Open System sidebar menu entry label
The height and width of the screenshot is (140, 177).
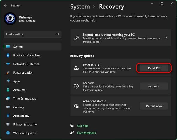click(18, 47)
